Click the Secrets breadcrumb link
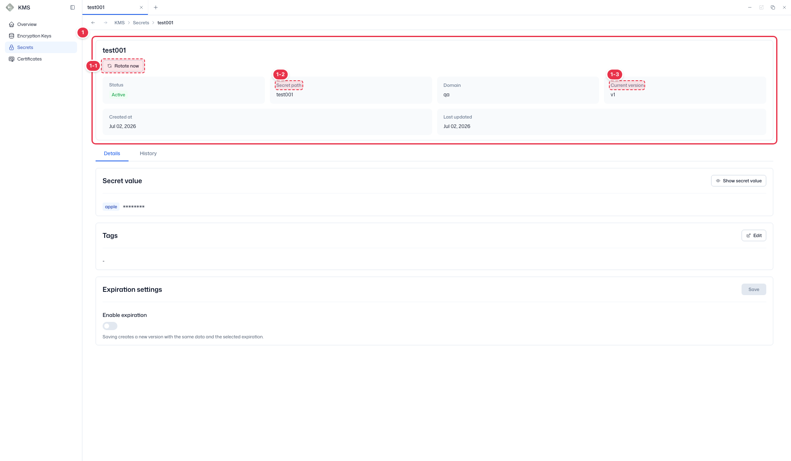Image resolution: width=791 pixels, height=461 pixels. [141, 23]
